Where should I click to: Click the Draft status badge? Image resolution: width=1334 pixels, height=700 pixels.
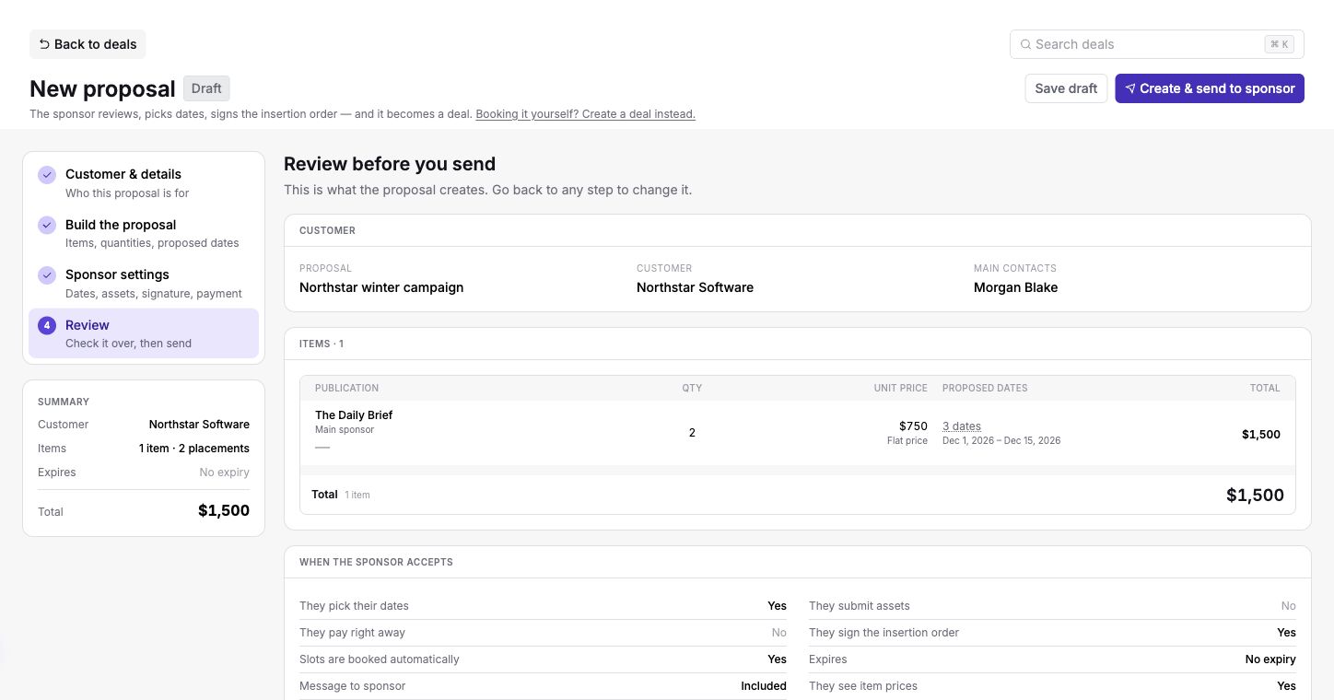click(206, 88)
